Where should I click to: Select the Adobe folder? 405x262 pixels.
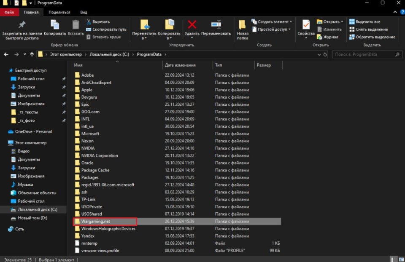(87, 75)
